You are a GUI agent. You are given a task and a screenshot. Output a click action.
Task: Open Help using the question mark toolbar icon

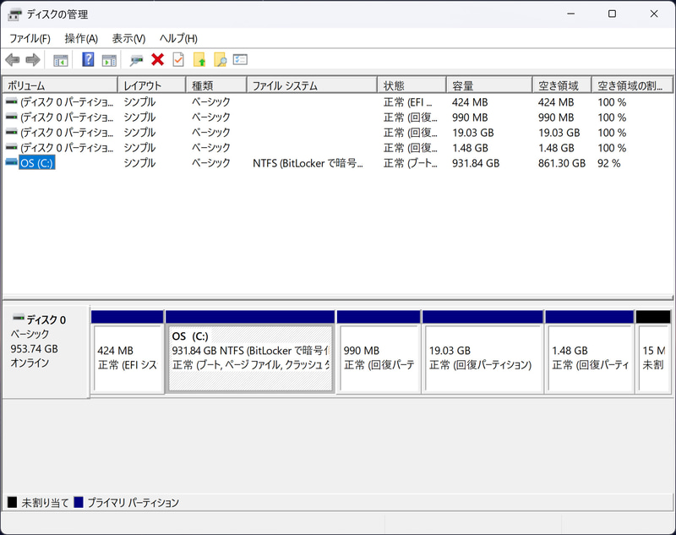pos(90,59)
